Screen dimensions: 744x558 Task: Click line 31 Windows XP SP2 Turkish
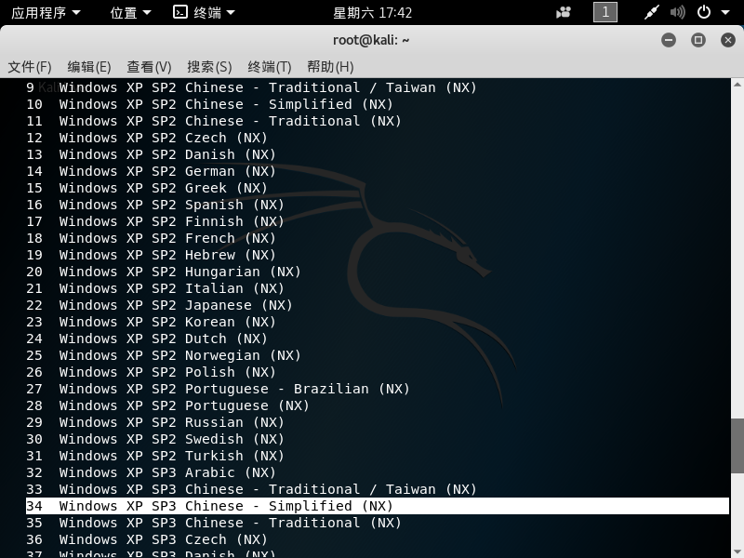(x=155, y=456)
